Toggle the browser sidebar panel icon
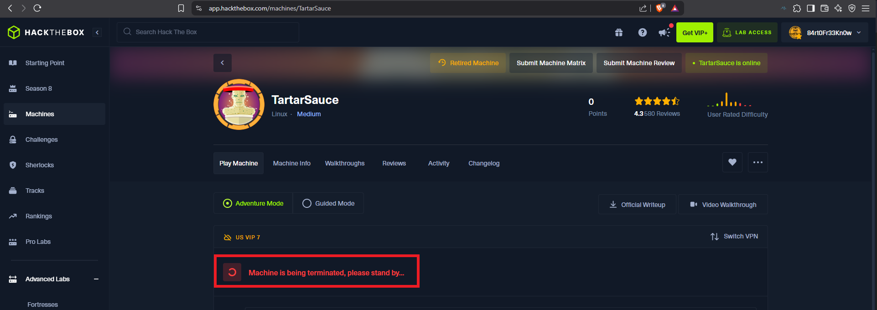Viewport: 877px width, 310px height. (810, 8)
